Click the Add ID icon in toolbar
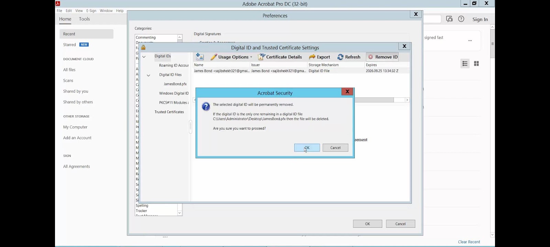Image resolution: width=550 pixels, height=247 pixels. click(200, 57)
